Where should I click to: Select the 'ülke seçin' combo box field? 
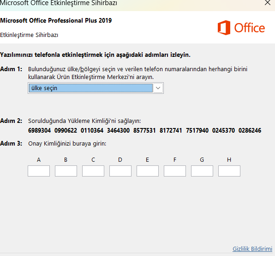coord(96,88)
